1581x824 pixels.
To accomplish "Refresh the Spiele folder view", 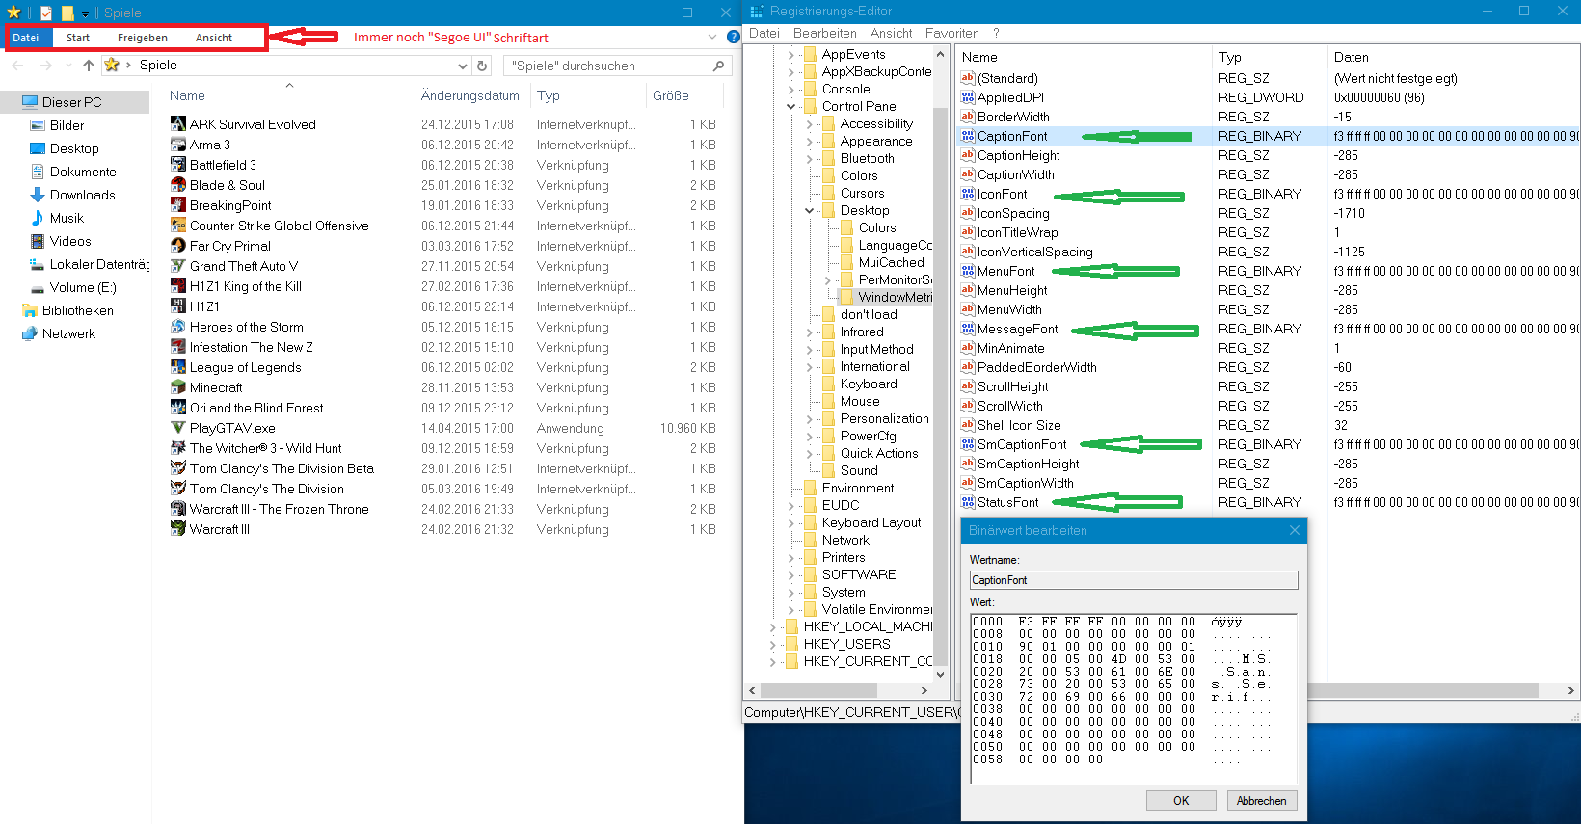I will pos(482,66).
